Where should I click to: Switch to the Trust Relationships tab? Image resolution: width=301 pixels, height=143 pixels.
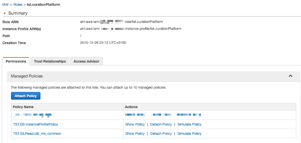50,61
